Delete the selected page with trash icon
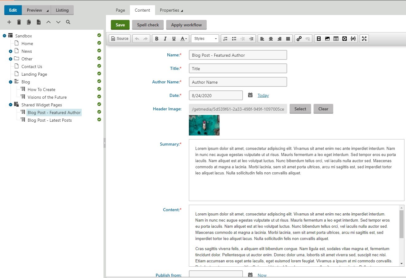The height and width of the screenshot is (278, 406). [19, 22]
